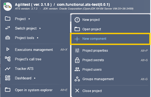Click the toolbox icon for Project tools
This screenshot has height=97, width=151.
point(8,38)
